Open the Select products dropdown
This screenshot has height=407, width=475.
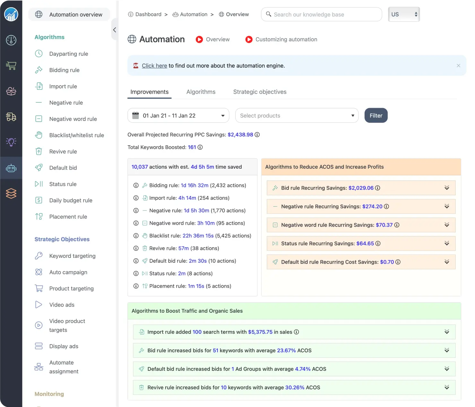(297, 115)
